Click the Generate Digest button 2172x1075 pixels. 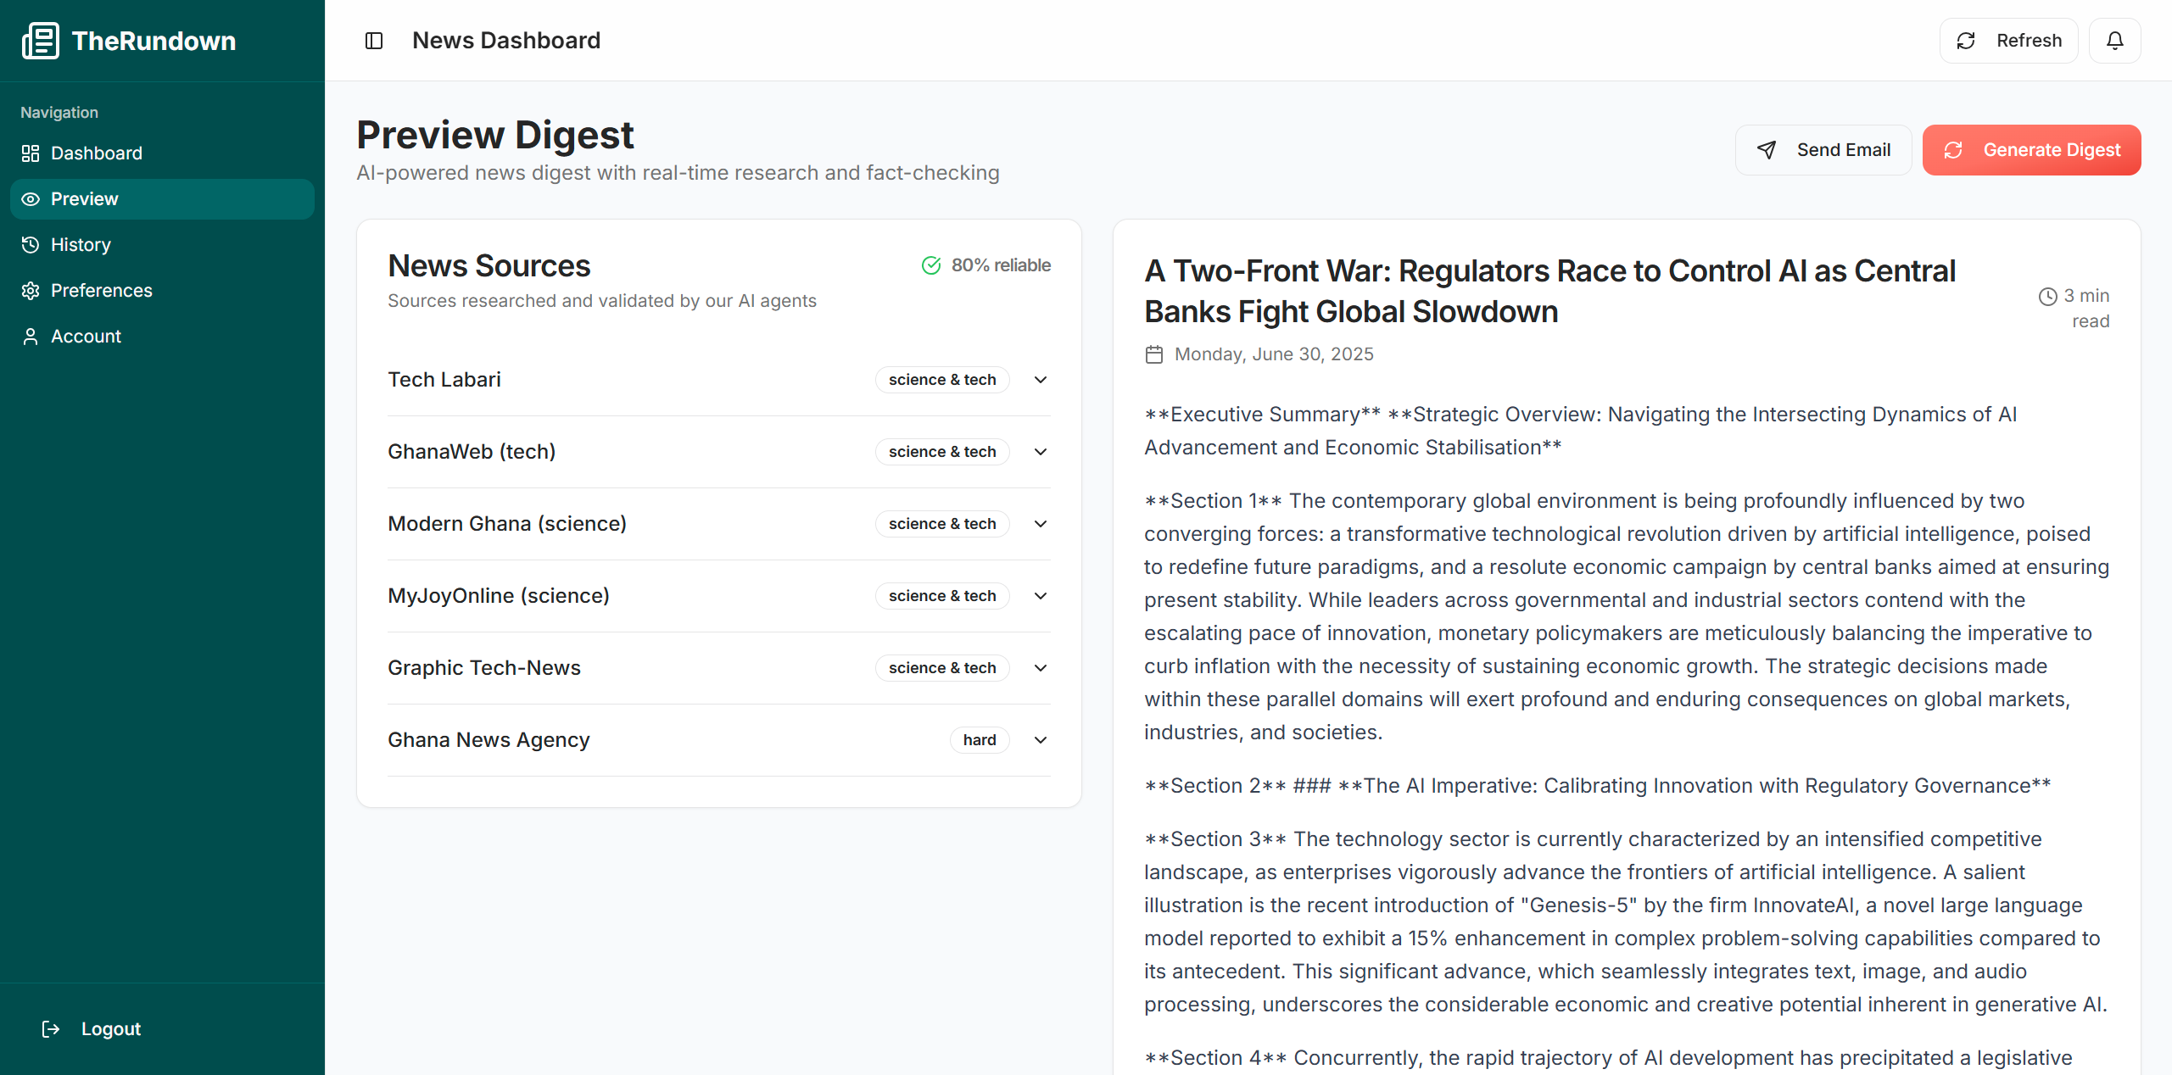pyautogui.click(x=2031, y=150)
